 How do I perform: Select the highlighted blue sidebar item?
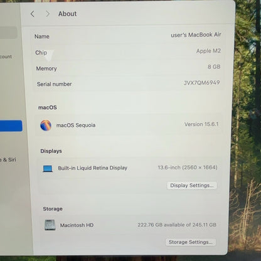11,125
